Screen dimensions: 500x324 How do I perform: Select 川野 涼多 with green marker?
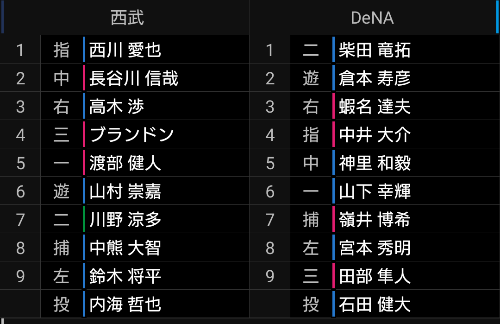(125, 220)
